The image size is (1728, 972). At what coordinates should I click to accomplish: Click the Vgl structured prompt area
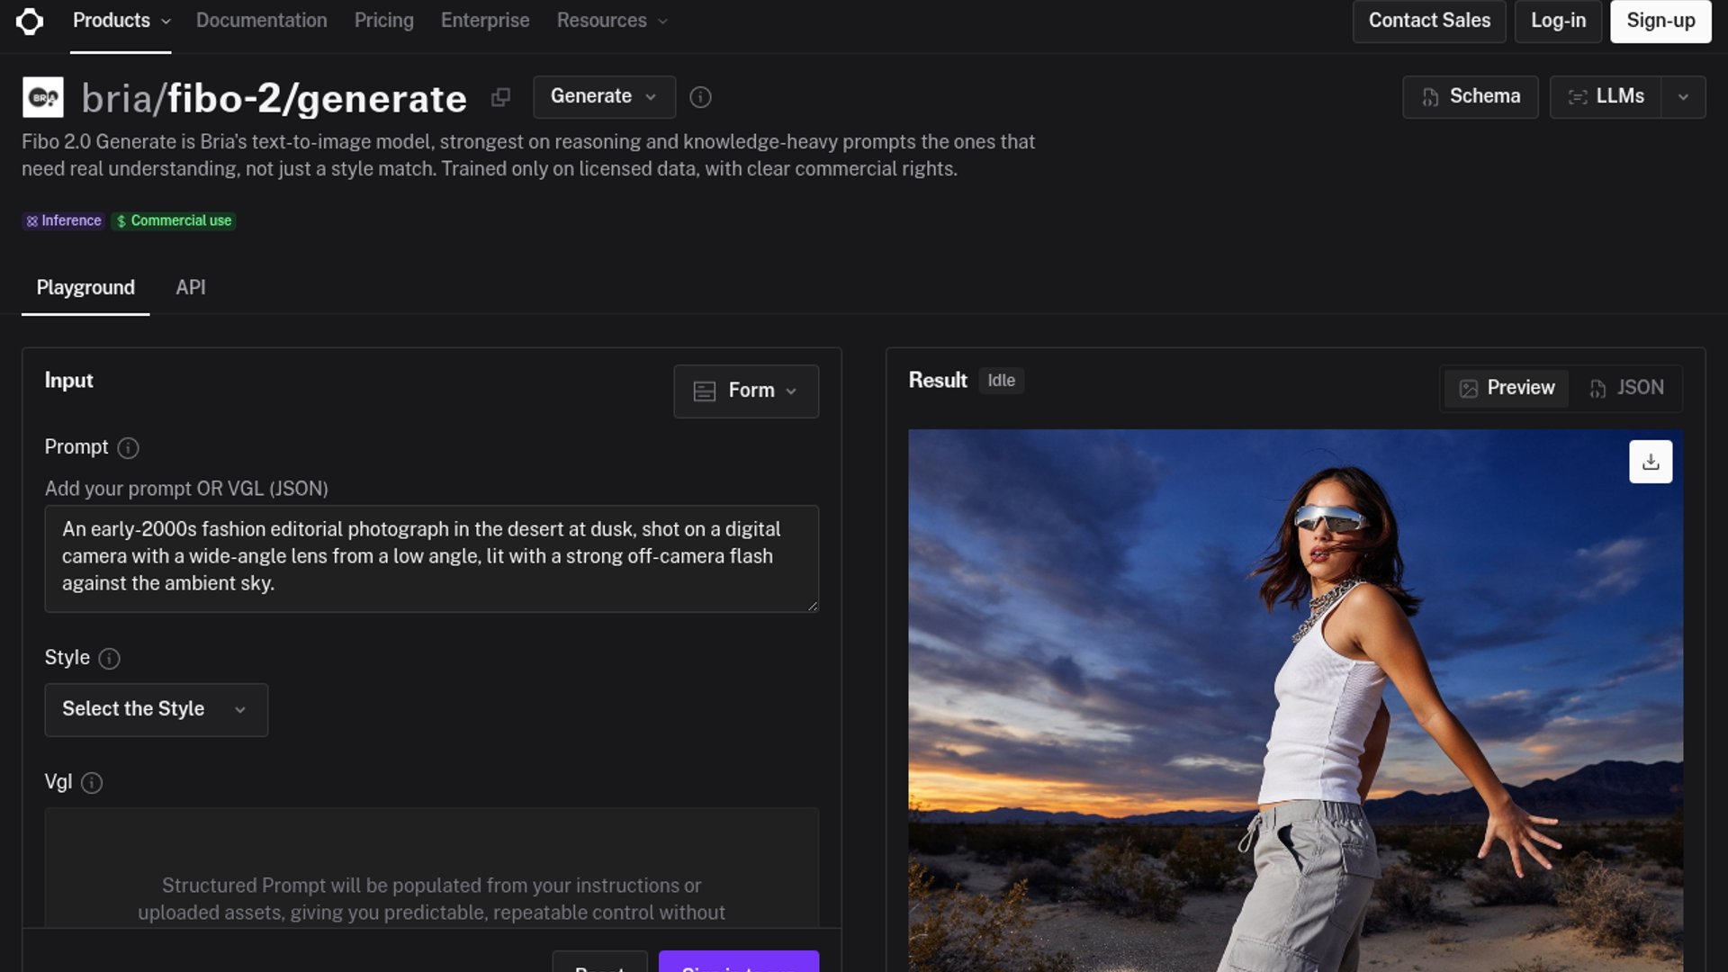(x=432, y=868)
